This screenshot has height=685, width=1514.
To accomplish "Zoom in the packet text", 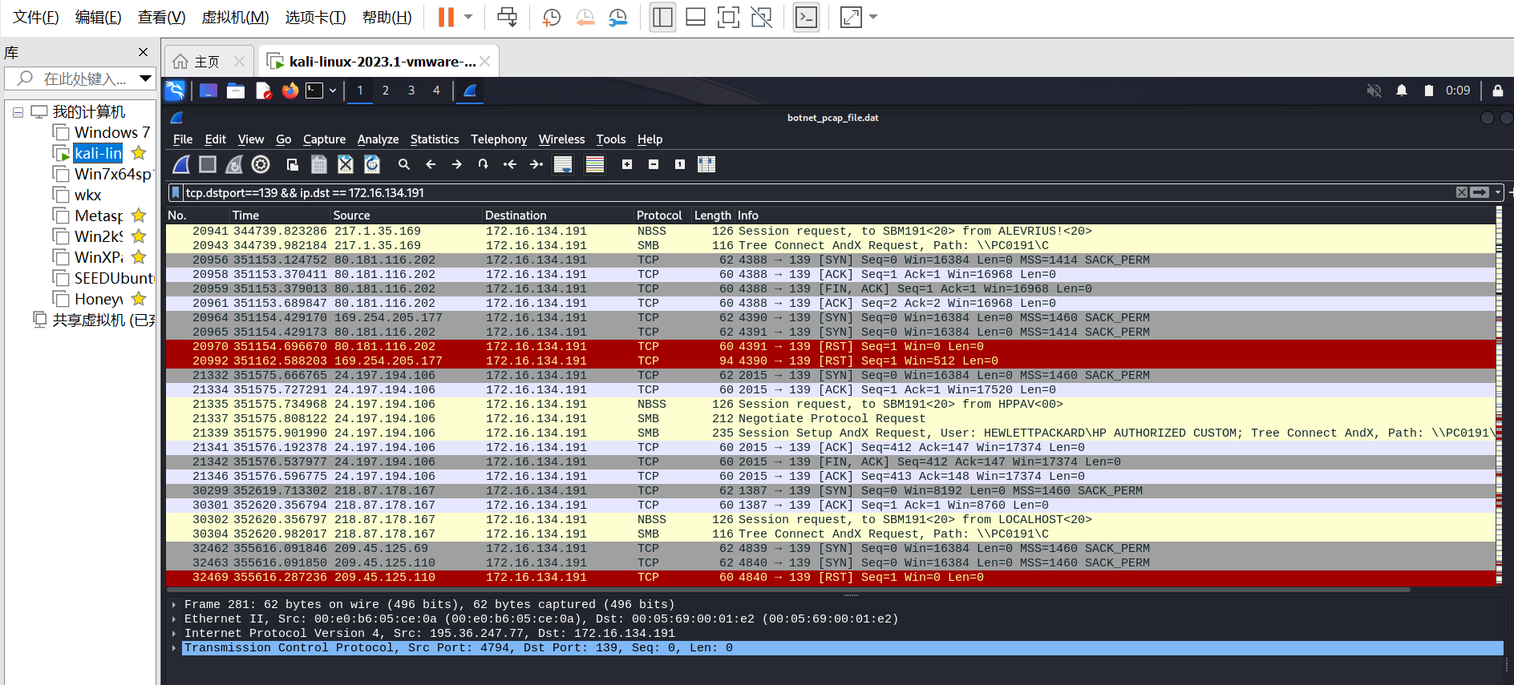I will click(x=627, y=164).
